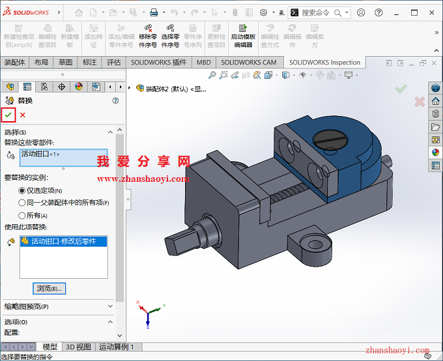
Task: Collapse the ribbon with the up chevron
Action: [436, 51]
